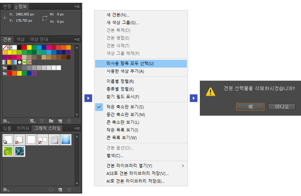Choose 큰 목록 보기(W) view option
Image resolution: width=301 pixels, height=196 pixels.
pos(141,138)
